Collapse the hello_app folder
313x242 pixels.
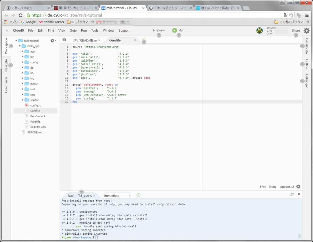(x=20, y=46)
